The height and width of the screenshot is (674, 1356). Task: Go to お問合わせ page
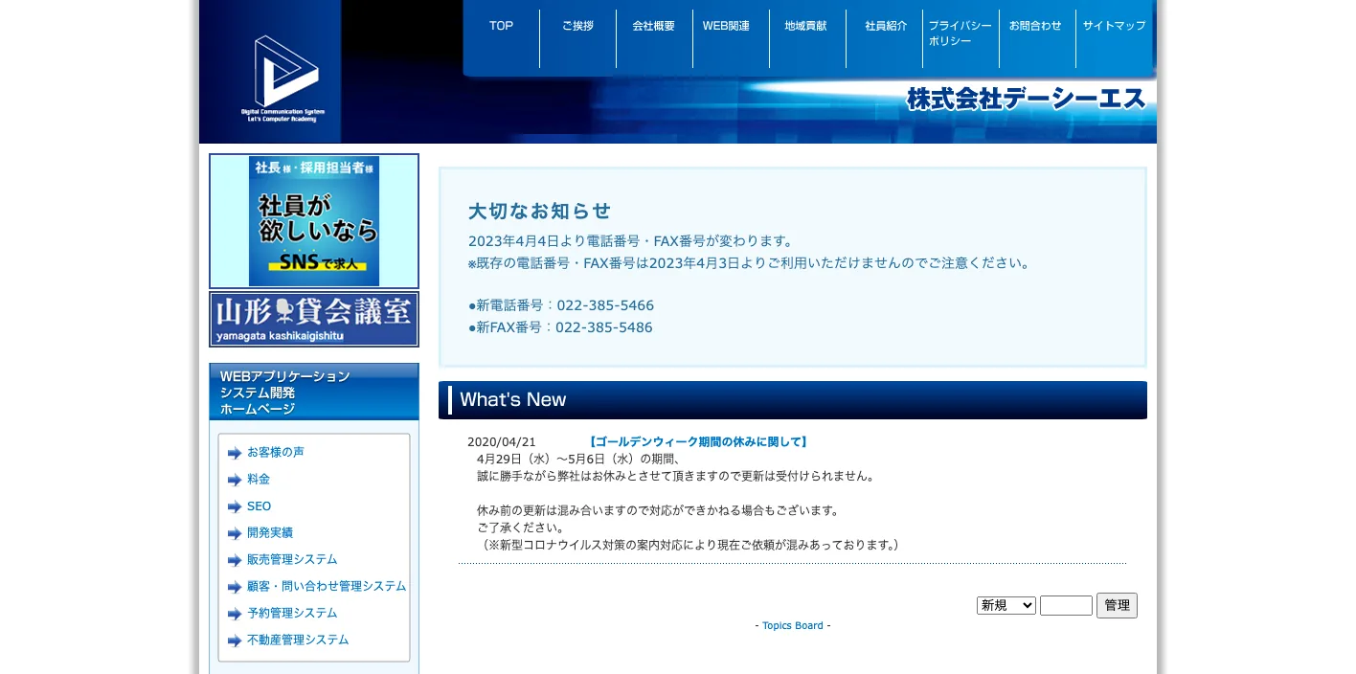click(1035, 26)
